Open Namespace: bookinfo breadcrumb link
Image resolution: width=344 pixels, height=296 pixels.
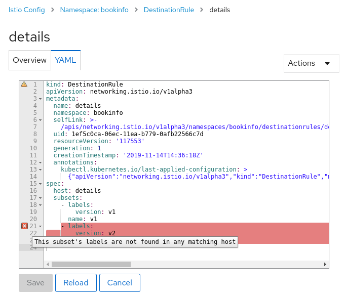(94, 10)
